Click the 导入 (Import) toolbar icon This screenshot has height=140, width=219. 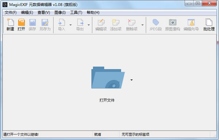click(x=62, y=25)
